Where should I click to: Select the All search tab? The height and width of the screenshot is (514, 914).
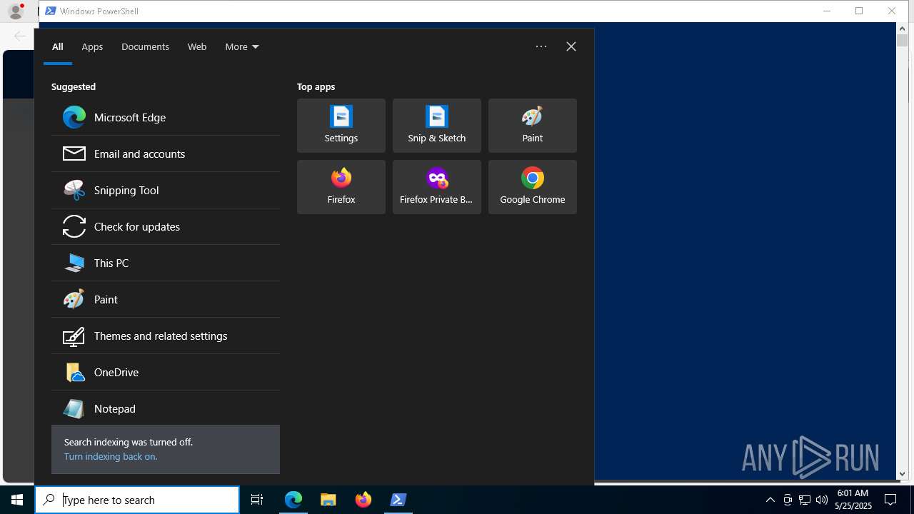(58, 46)
